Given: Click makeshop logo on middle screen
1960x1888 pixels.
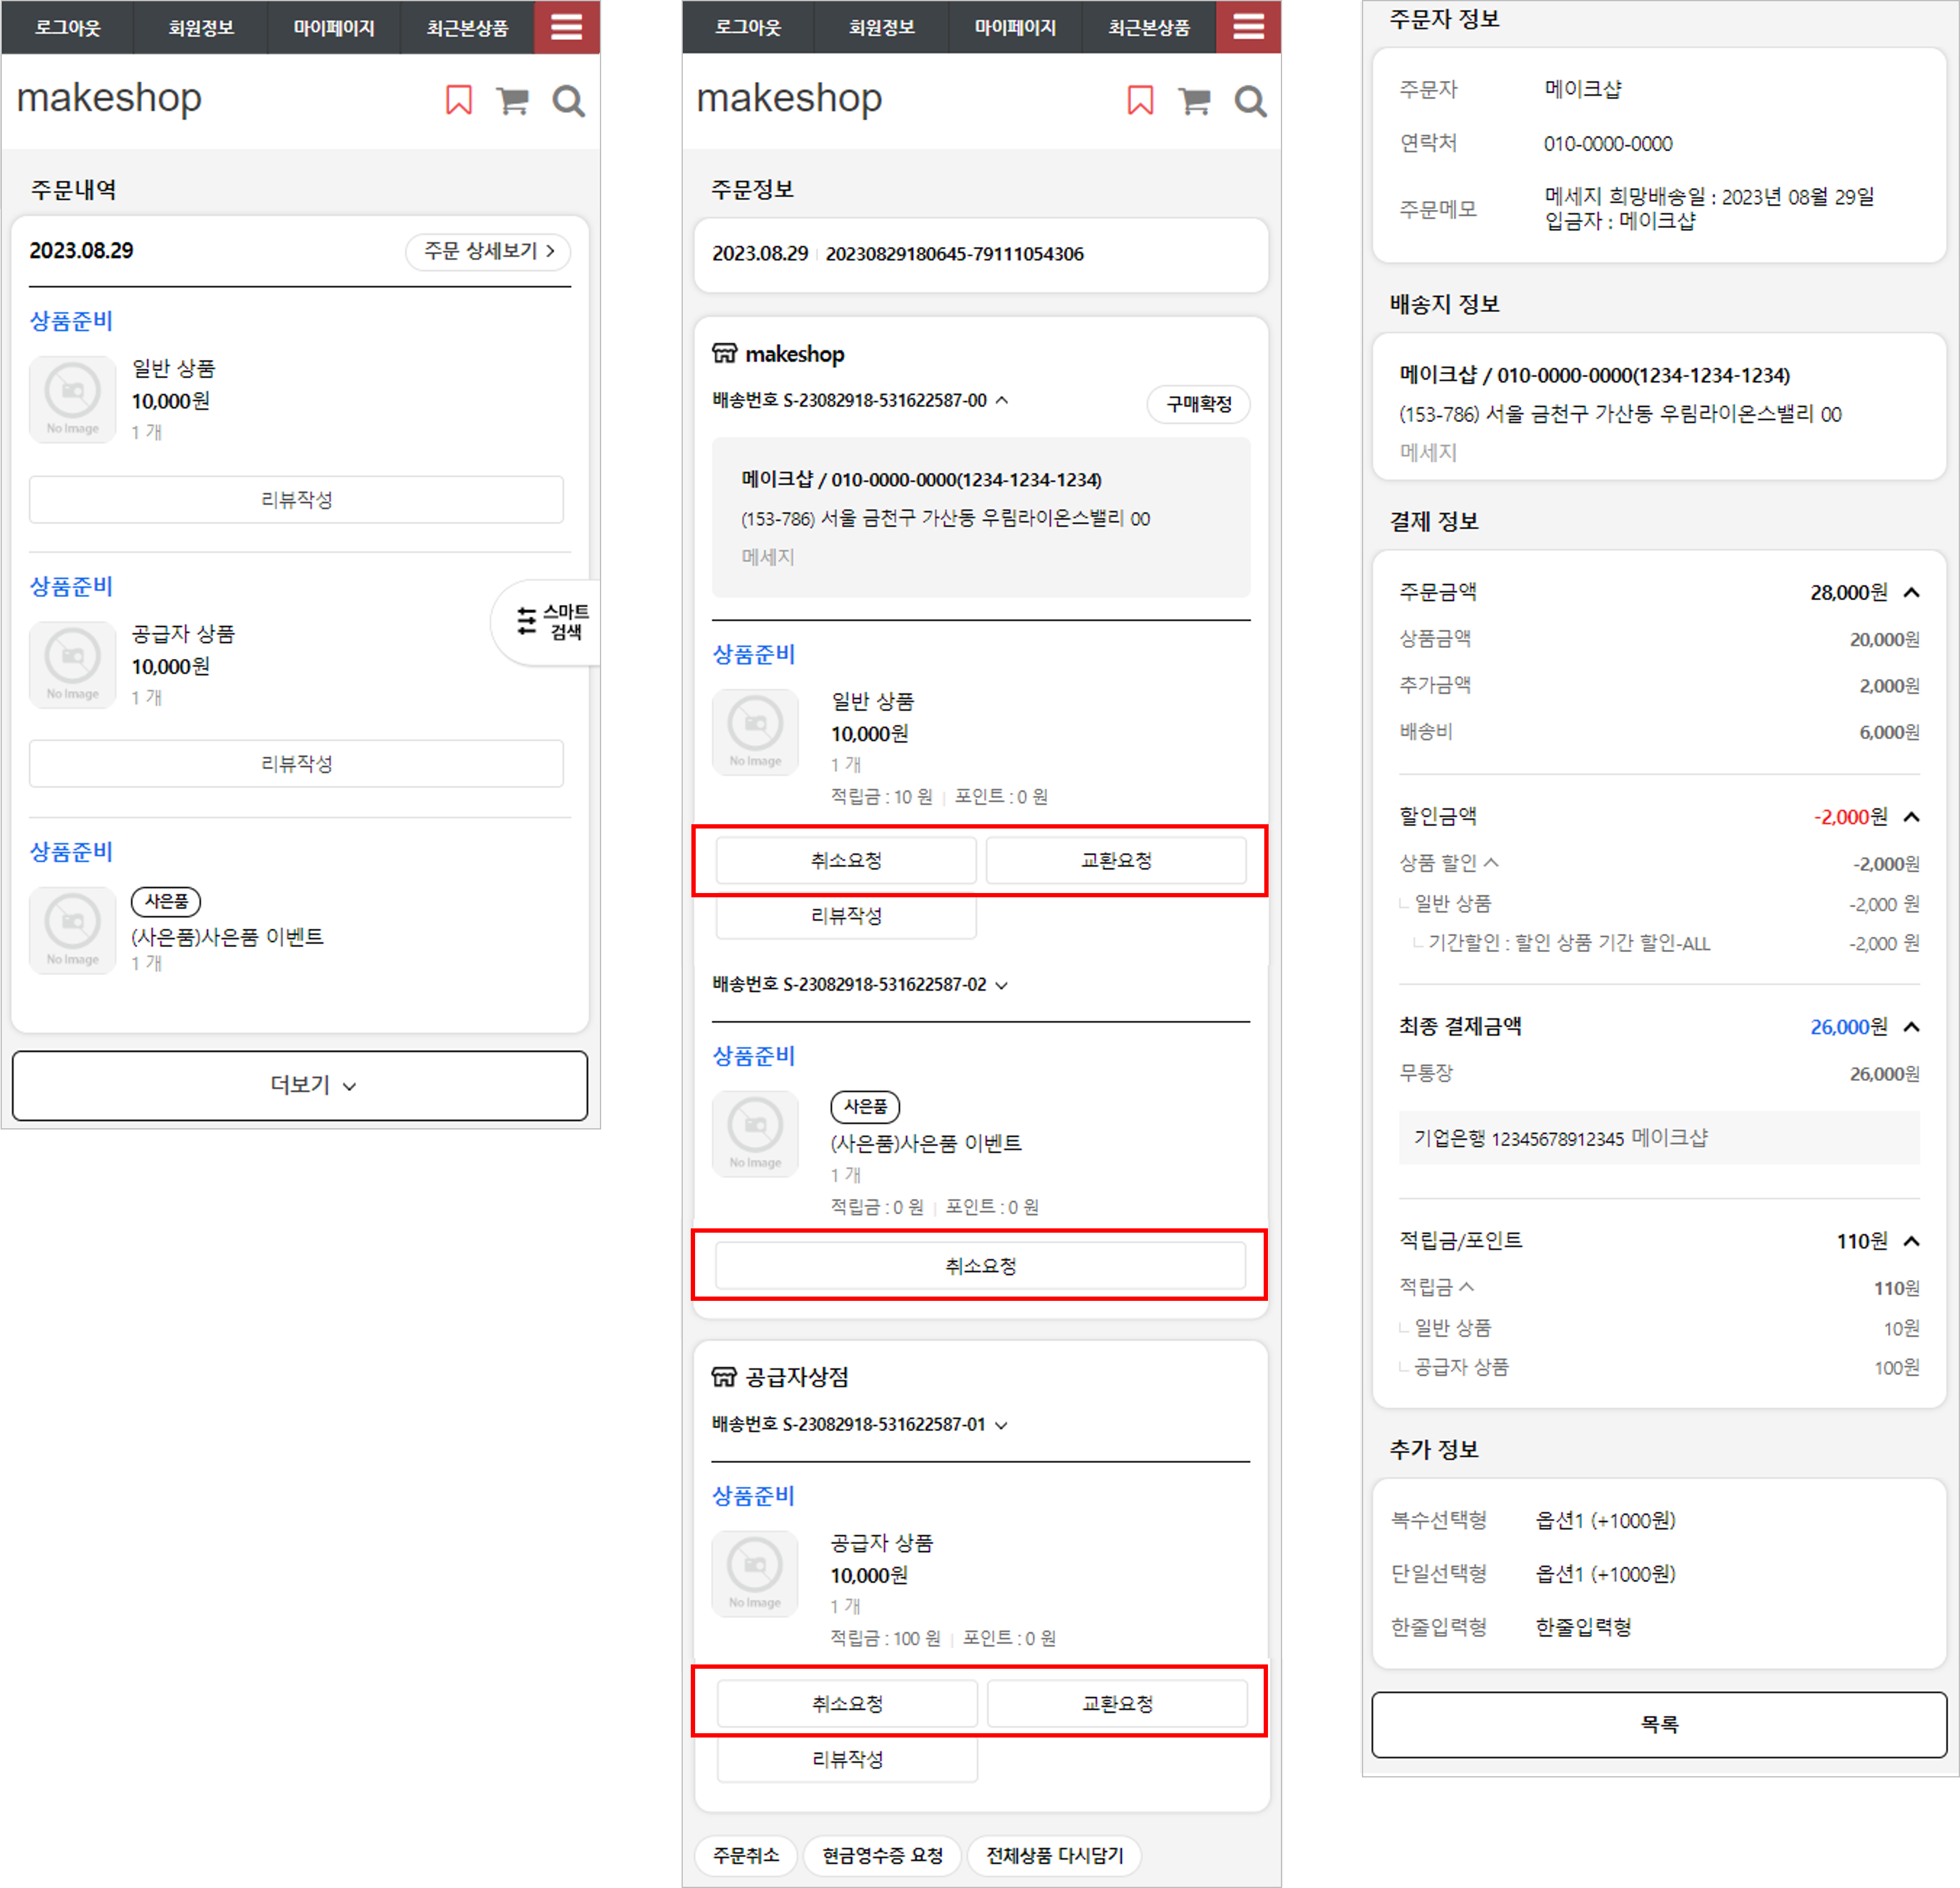Looking at the screenshot, I should pos(789,98).
